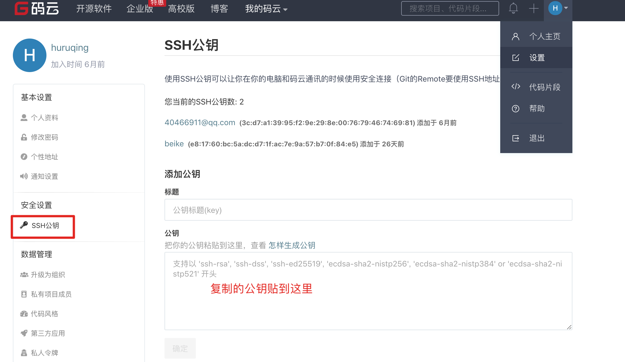Screen dimensions: 625x362
Task: Click the 安全设置 section heading
Action: pyautogui.click(x=36, y=205)
